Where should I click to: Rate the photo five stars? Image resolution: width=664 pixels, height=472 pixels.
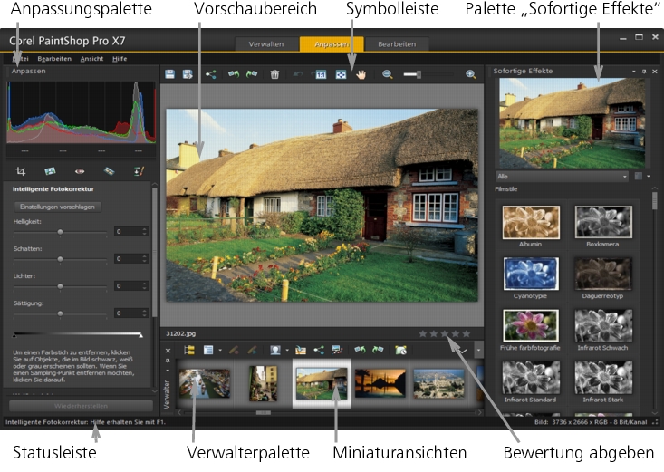coord(467,333)
